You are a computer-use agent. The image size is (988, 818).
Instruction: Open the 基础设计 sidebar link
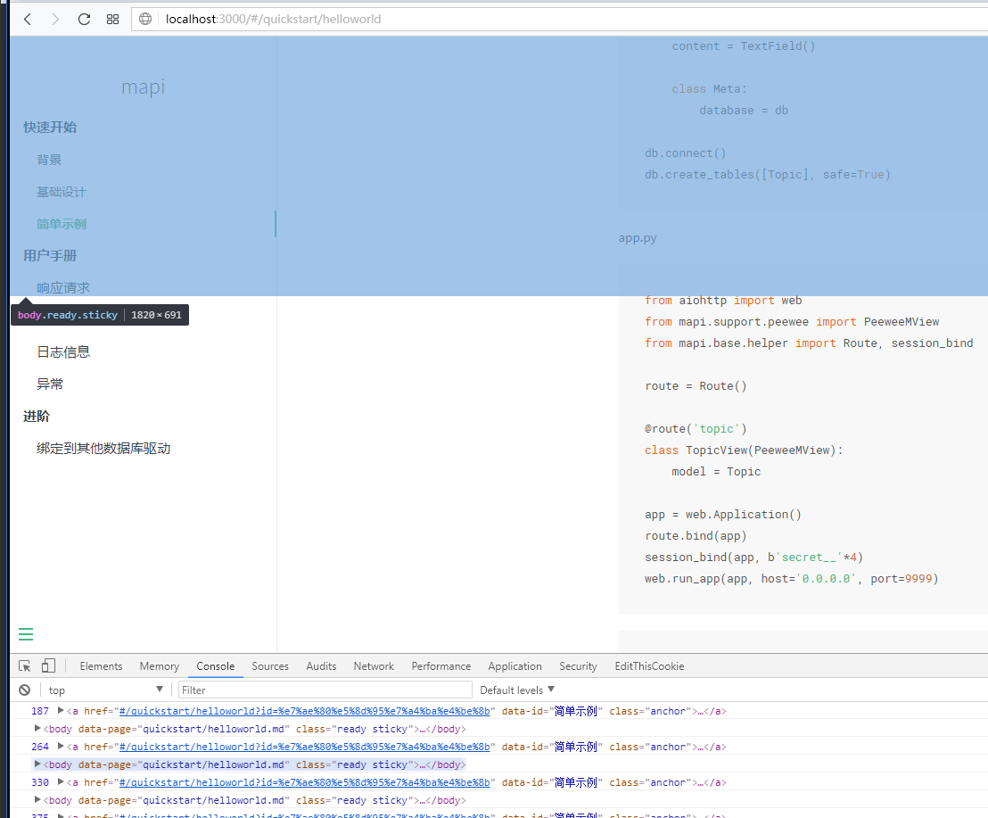click(62, 192)
